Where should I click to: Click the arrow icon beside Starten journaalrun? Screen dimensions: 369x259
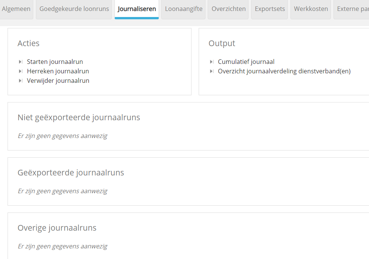21,62
